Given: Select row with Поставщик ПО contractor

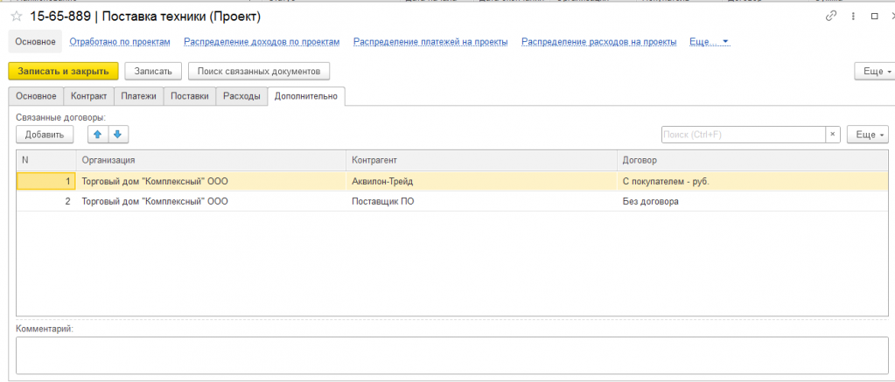Looking at the screenshot, I should point(452,201).
